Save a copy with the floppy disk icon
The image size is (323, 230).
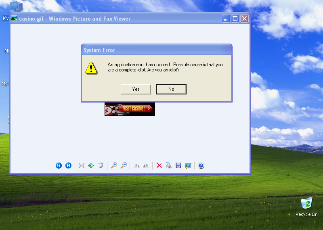click(x=178, y=165)
